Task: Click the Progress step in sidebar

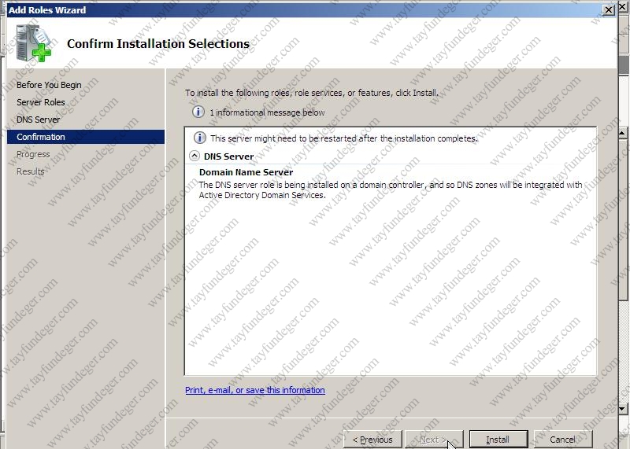Action: click(x=33, y=154)
